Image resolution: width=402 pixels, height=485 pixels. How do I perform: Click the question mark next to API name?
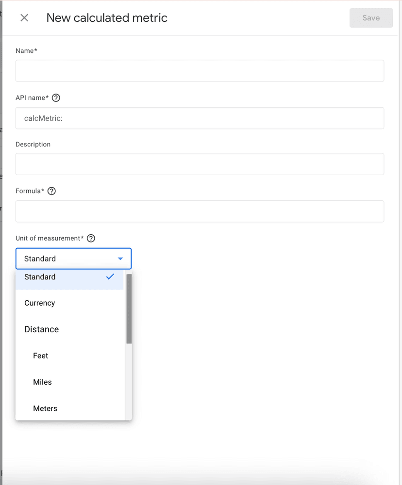pos(56,97)
